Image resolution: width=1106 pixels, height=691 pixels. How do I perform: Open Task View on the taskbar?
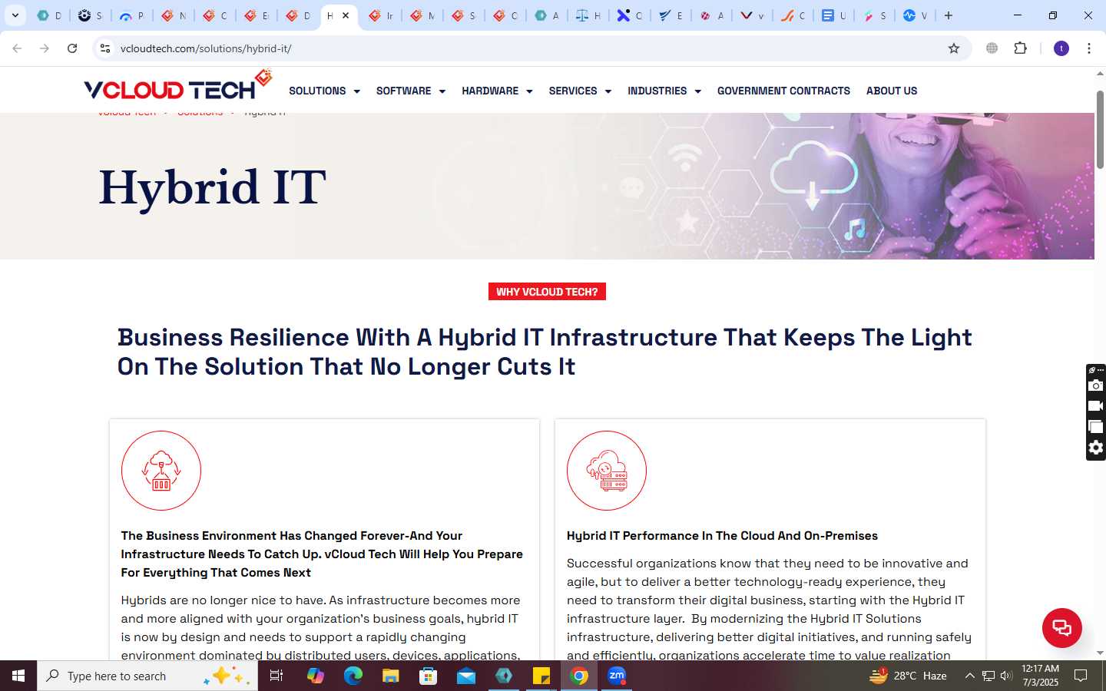(276, 676)
